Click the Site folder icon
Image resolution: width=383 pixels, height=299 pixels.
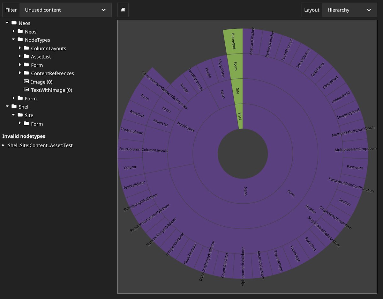pos(20,115)
